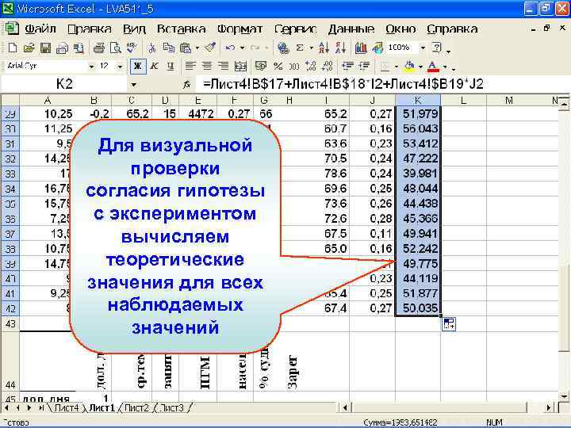Click the K2 Name Box field

point(64,85)
